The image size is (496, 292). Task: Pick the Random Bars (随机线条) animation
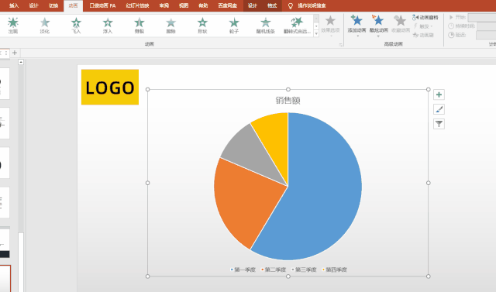[265, 26]
